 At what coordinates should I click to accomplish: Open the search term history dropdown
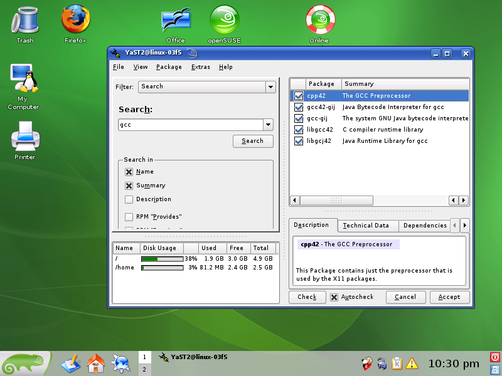(268, 125)
